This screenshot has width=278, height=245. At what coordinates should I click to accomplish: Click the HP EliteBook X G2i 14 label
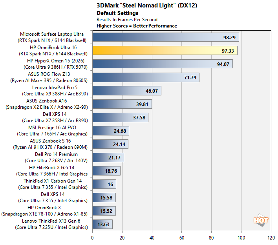[x=52, y=171]
